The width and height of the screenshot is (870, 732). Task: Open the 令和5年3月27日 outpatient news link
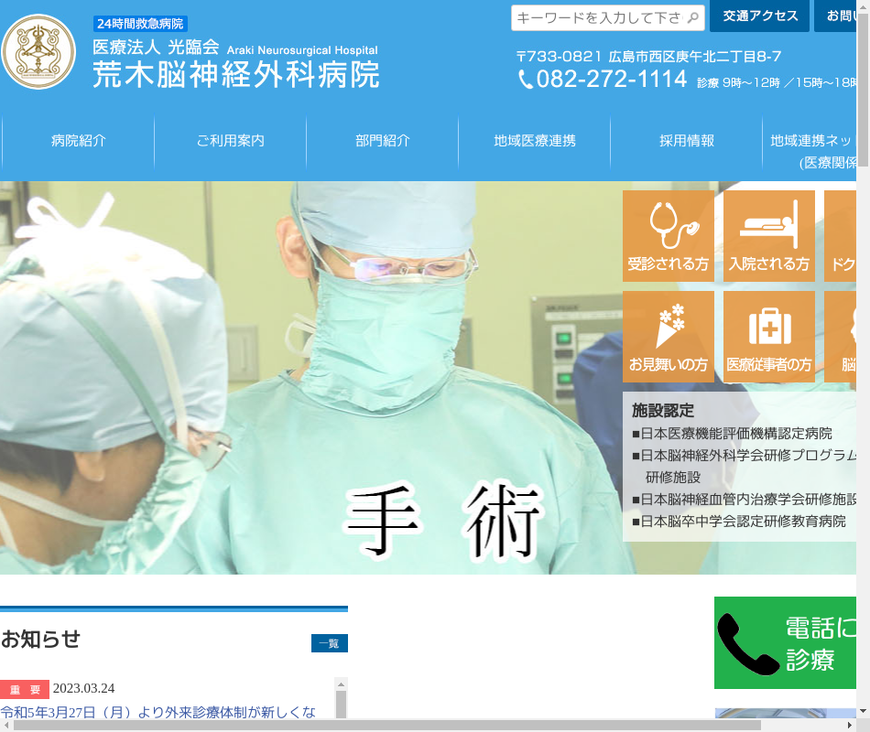pyautogui.click(x=158, y=712)
